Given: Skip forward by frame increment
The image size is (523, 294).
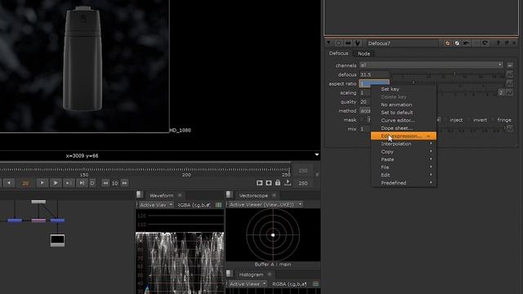Looking at the screenshot, I should point(124,183).
